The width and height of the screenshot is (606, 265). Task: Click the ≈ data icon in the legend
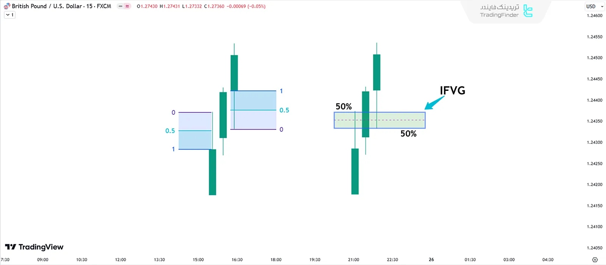[127, 6]
